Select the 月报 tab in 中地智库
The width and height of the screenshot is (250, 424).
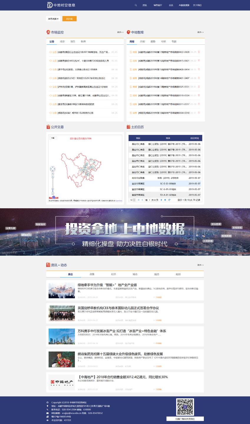click(x=142, y=42)
